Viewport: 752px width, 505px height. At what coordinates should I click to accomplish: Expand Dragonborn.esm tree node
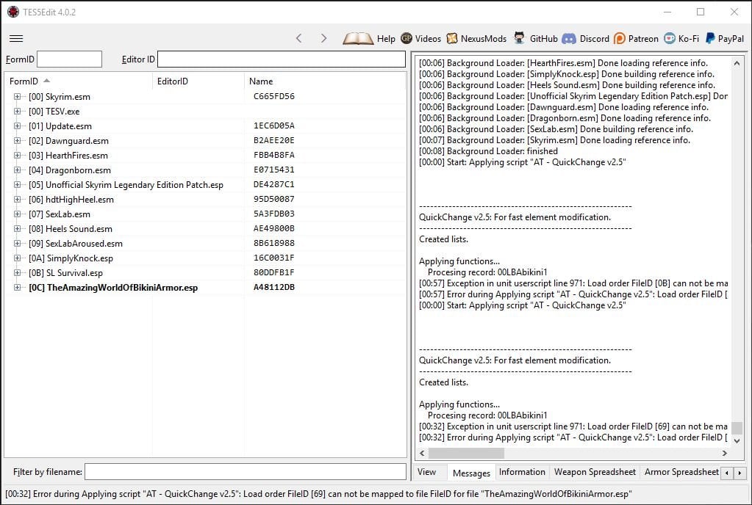click(17, 170)
